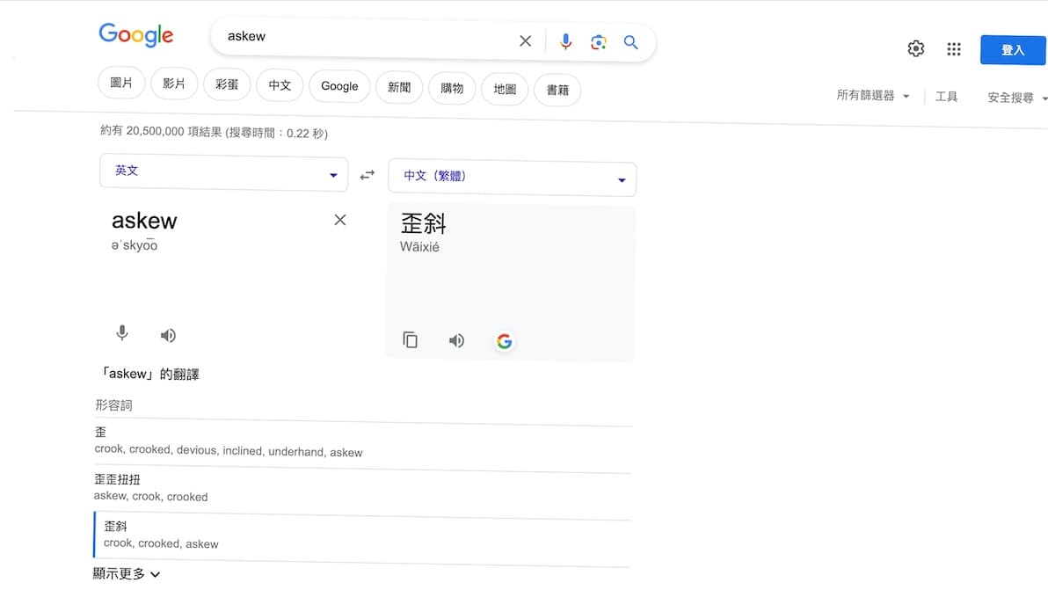
Task: Click the 登入 sign-in button
Action: [x=1013, y=50]
